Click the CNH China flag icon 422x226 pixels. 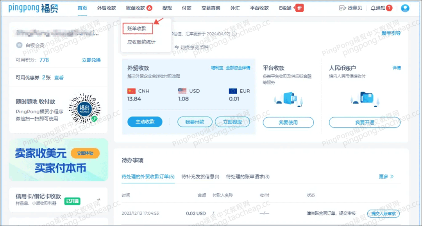131,91
